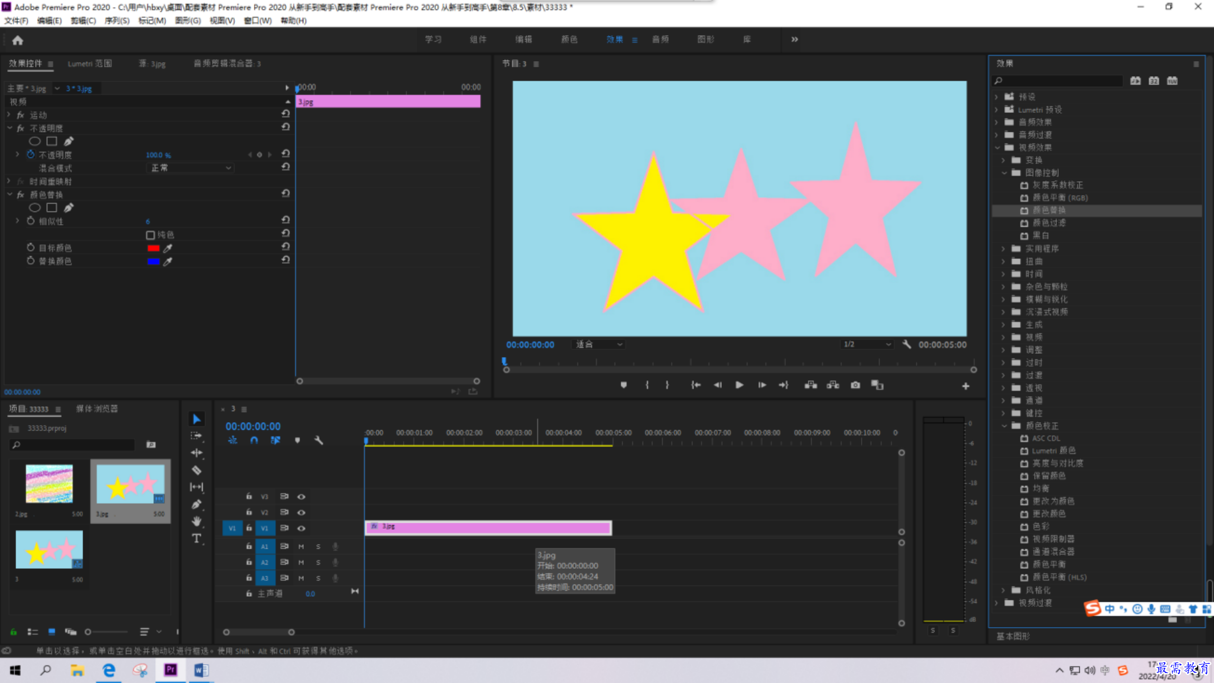The height and width of the screenshot is (683, 1214).
Task: Click the Home icon
Action: click(18, 40)
